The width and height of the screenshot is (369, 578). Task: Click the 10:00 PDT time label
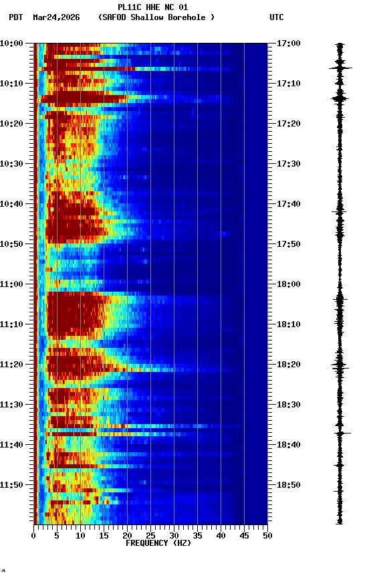pyautogui.click(x=11, y=43)
